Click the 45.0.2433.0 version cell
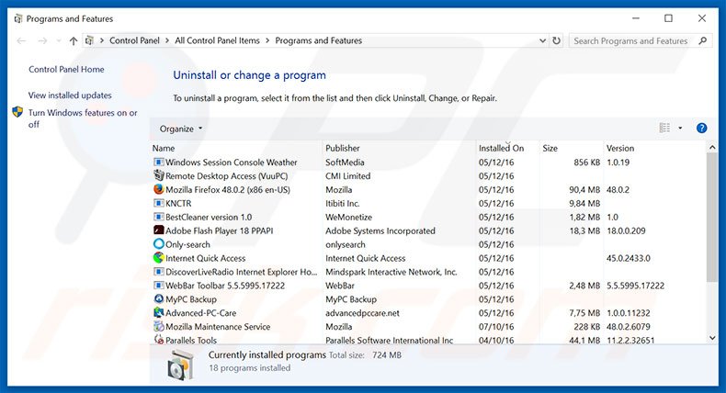 pos(629,258)
